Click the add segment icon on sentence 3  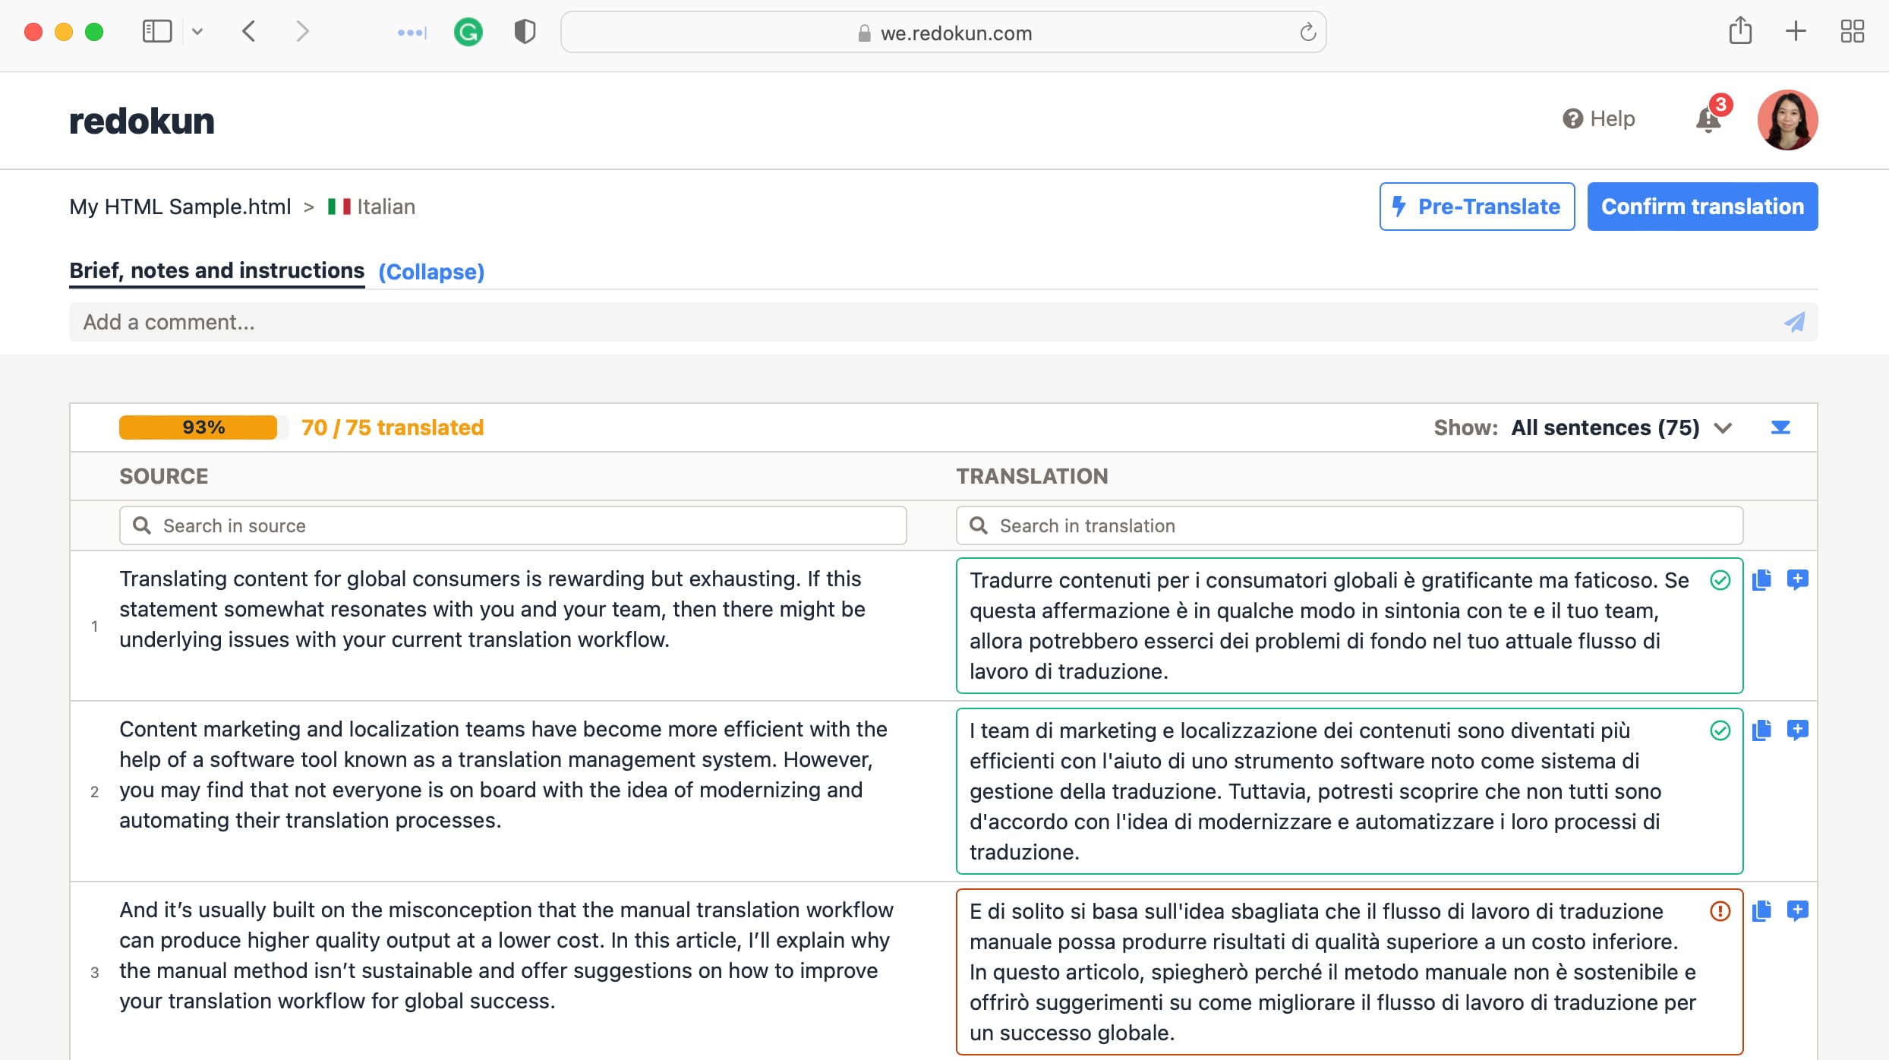pos(1797,911)
